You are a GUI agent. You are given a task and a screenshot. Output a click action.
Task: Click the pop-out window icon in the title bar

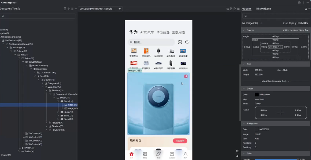tap(299, 3)
